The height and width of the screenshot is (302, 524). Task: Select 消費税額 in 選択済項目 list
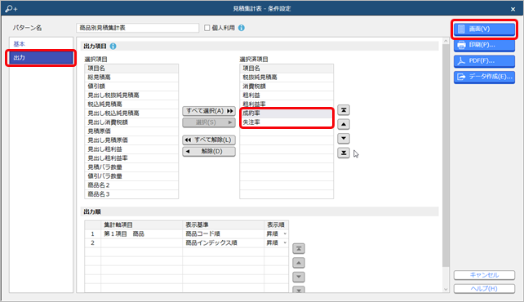point(286,87)
